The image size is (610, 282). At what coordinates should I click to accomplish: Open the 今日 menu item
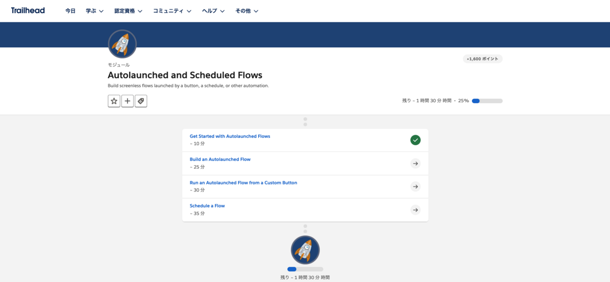tap(70, 11)
